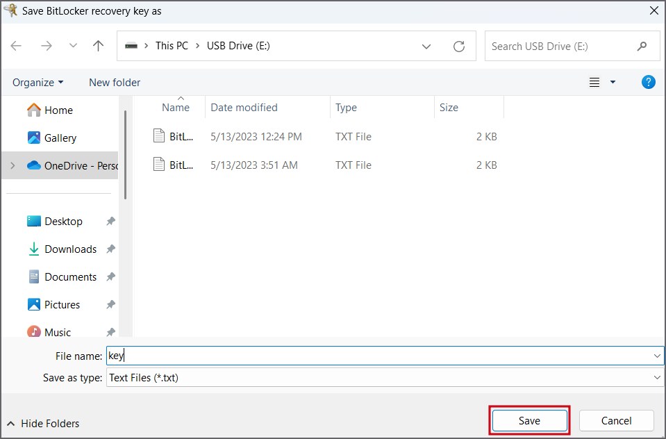Go up one folder level
The image size is (666, 439).
tap(98, 46)
